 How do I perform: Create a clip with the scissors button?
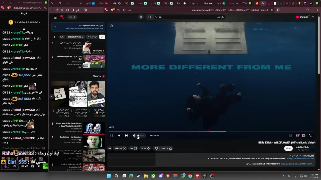(x=120, y=148)
